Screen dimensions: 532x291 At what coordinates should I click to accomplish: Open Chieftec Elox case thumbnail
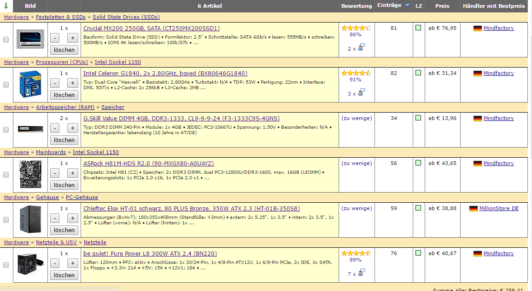coord(30,220)
